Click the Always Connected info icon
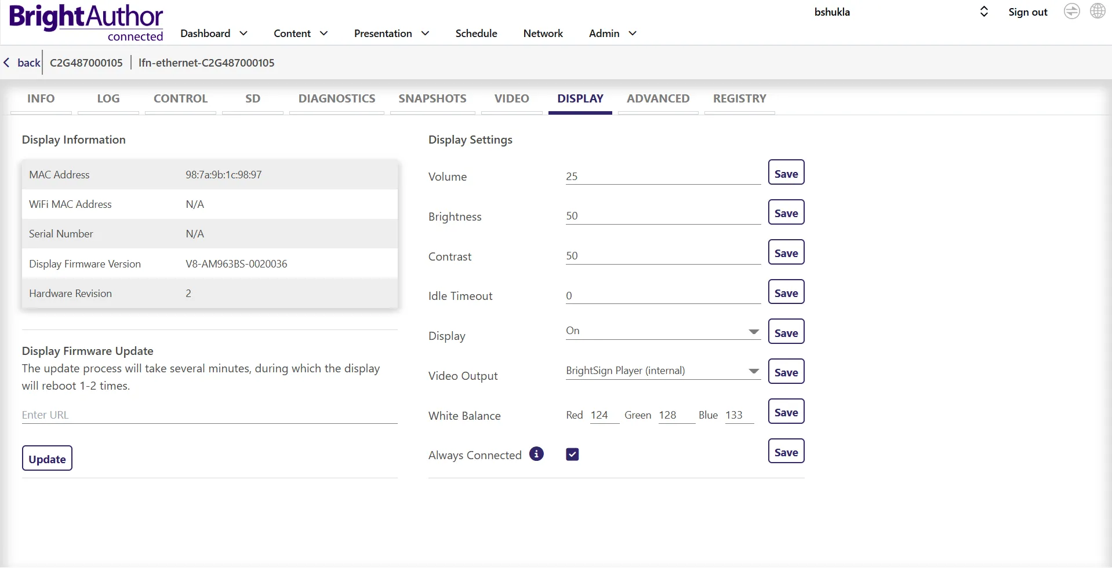The width and height of the screenshot is (1112, 568). [x=537, y=454]
